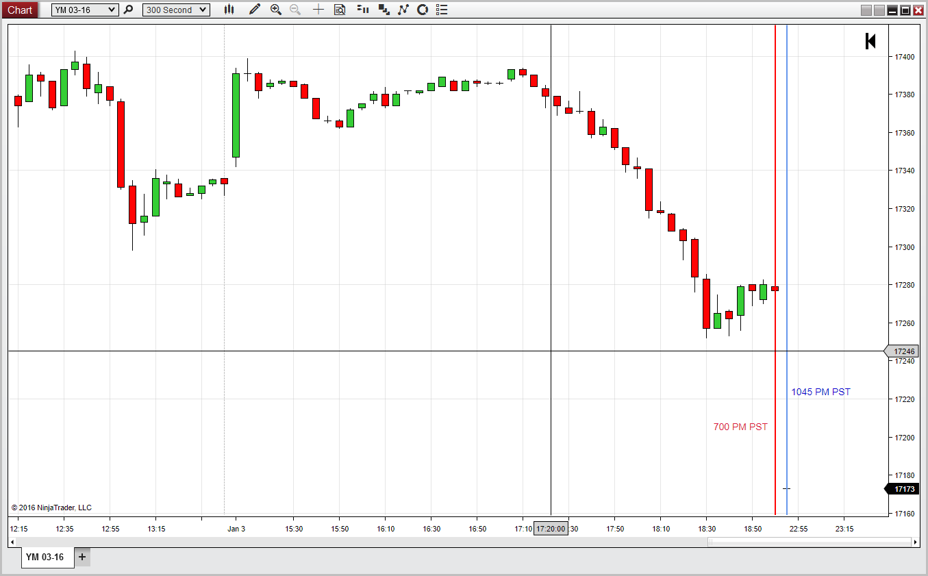Open the 300 Second interval dropdown
The height and width of the screenshot is (576, 928).
pyautogui.click(x=176, y=10)
